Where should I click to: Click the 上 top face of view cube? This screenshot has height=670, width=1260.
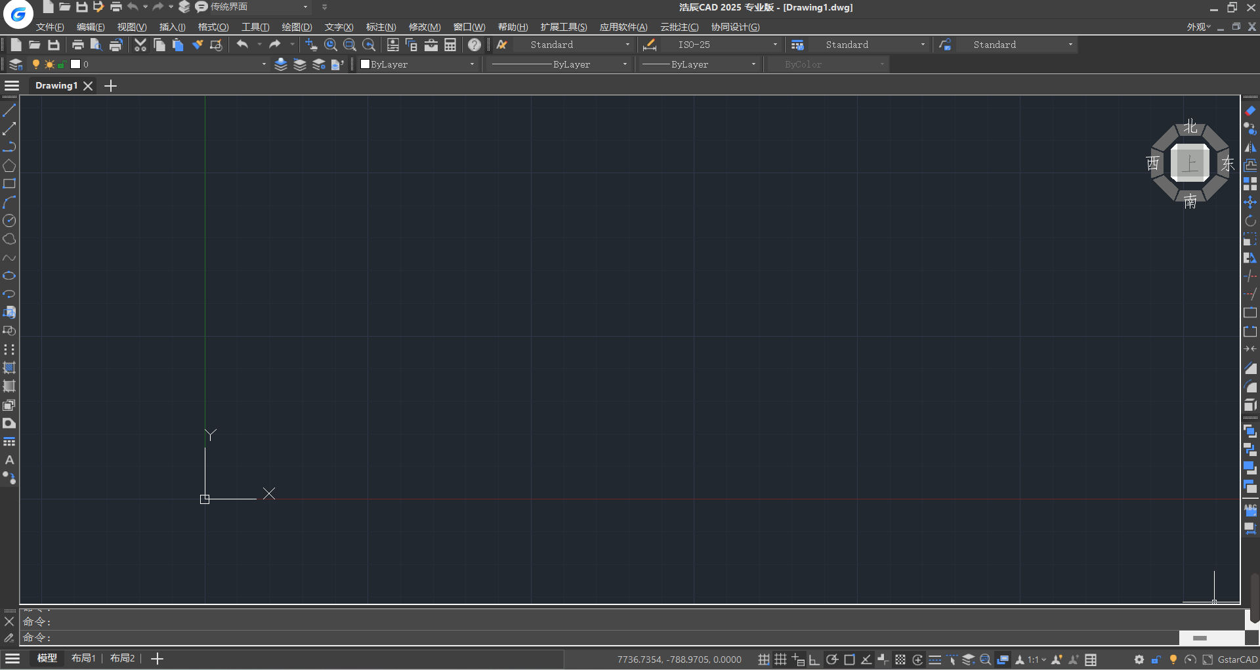click(1190, 163)
